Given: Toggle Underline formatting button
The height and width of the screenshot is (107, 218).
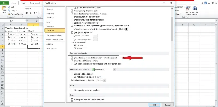Looking at the screenshot, I should (34, 13).
